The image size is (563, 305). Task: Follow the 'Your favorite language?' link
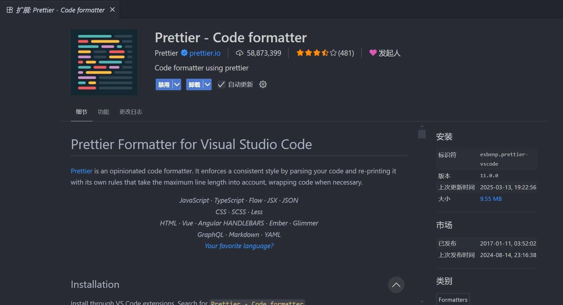coord(239,246)
